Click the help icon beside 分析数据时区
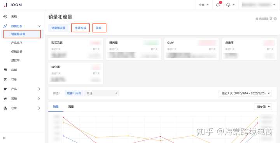The height and width of the screenshot is (143, 280). [275, 19]
